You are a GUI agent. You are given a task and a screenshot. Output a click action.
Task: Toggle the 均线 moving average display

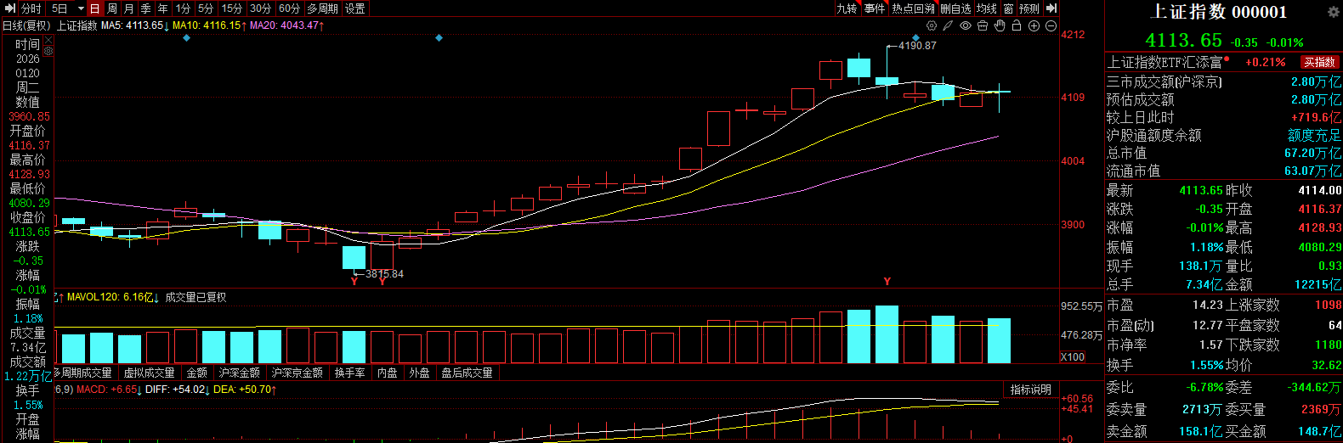tap(986, 8)
